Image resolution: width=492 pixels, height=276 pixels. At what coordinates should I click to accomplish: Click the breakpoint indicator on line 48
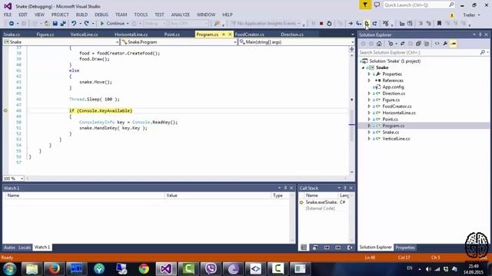coord(5,110)
